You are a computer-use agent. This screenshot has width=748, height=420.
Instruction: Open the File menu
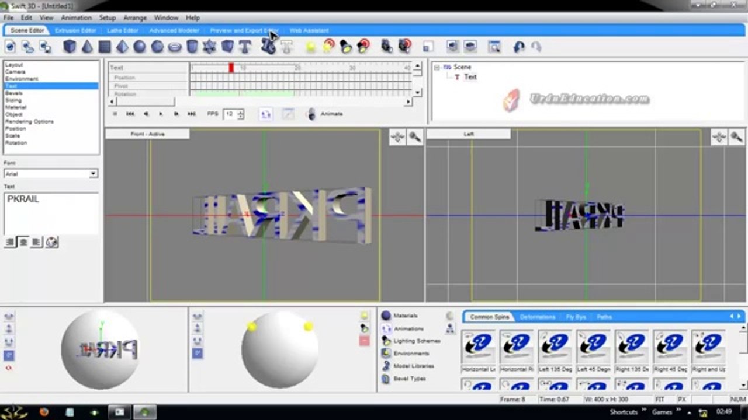[9, 18]
